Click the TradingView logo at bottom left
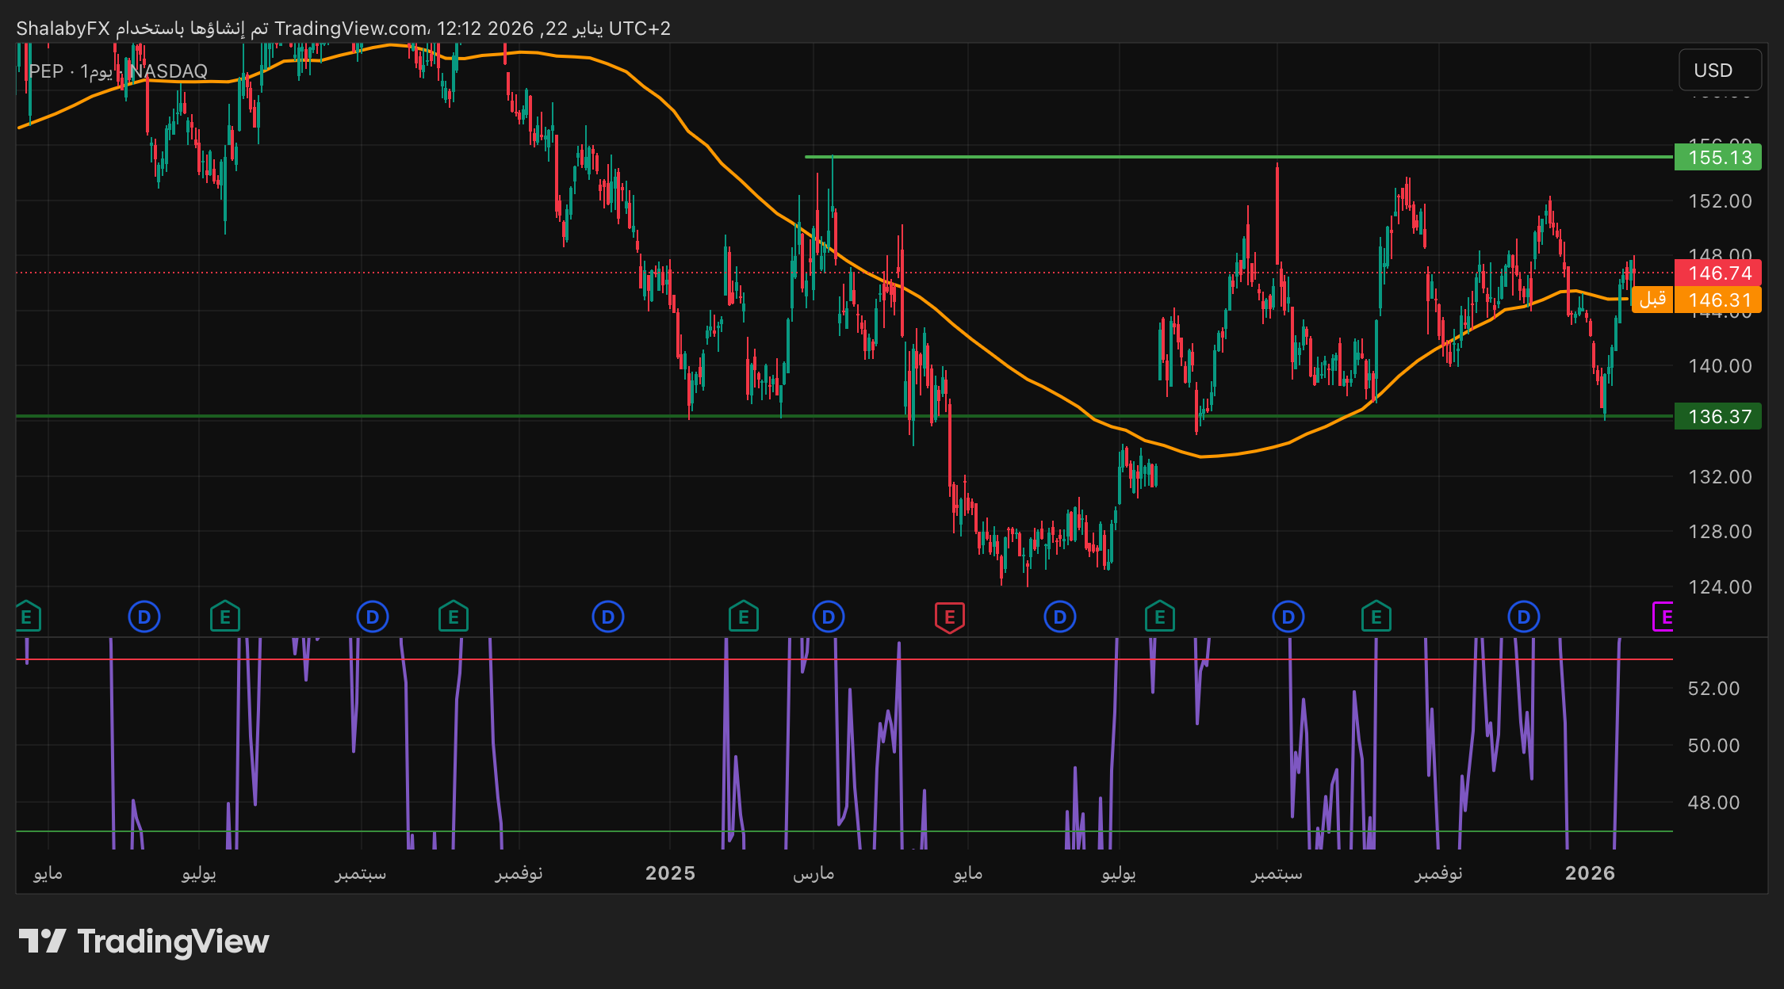1784x989 pixels. pyautogui.click(x=144, y=941)
